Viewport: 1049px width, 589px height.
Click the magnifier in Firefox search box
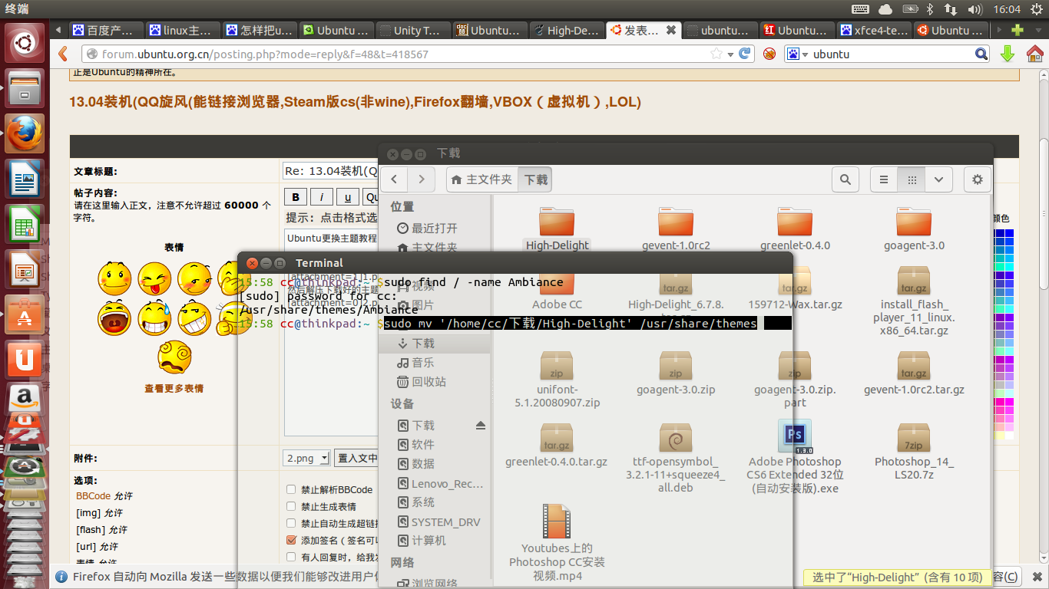pos(981,54)
